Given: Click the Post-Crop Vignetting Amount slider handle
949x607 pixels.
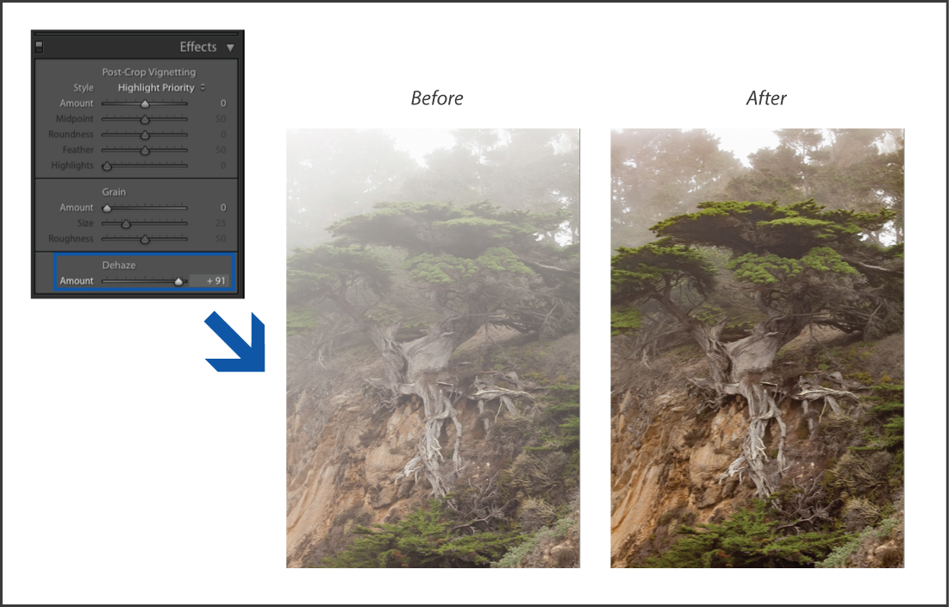Looking at the screenshot, I should click(x=145, y=103).
